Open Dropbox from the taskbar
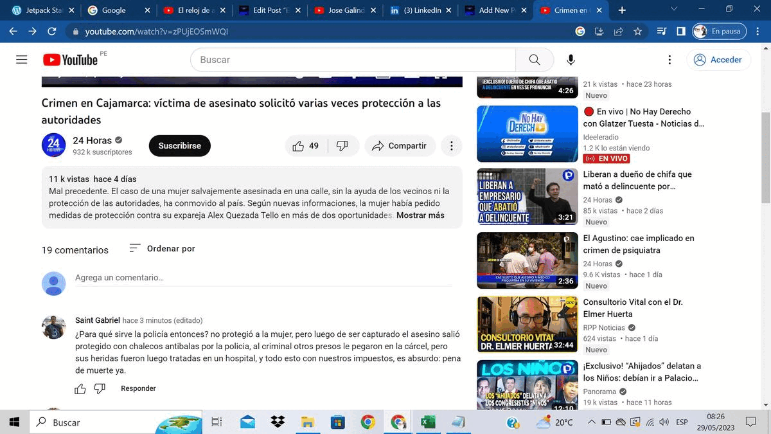Screen dimensions: 771x434 (x=277, y=422)
